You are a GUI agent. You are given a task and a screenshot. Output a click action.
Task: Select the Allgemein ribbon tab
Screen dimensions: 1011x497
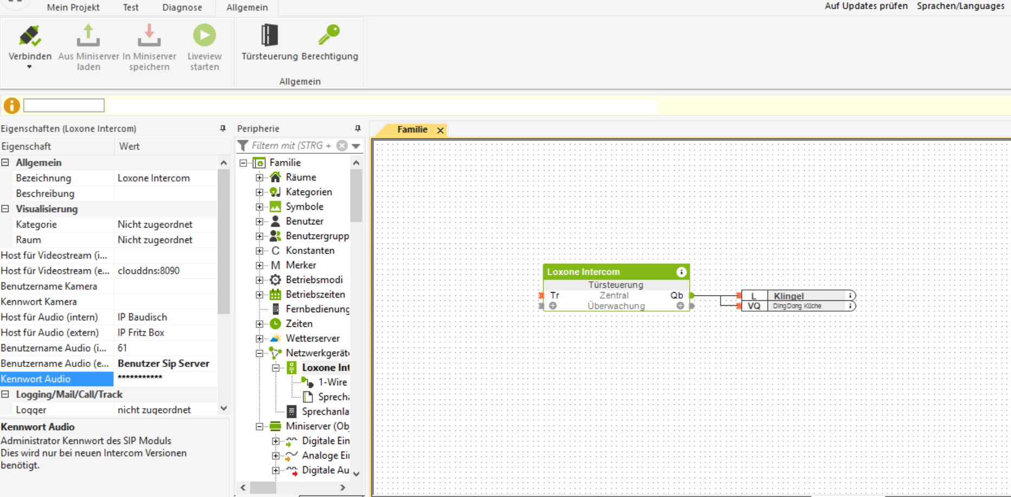pos(247,8)
